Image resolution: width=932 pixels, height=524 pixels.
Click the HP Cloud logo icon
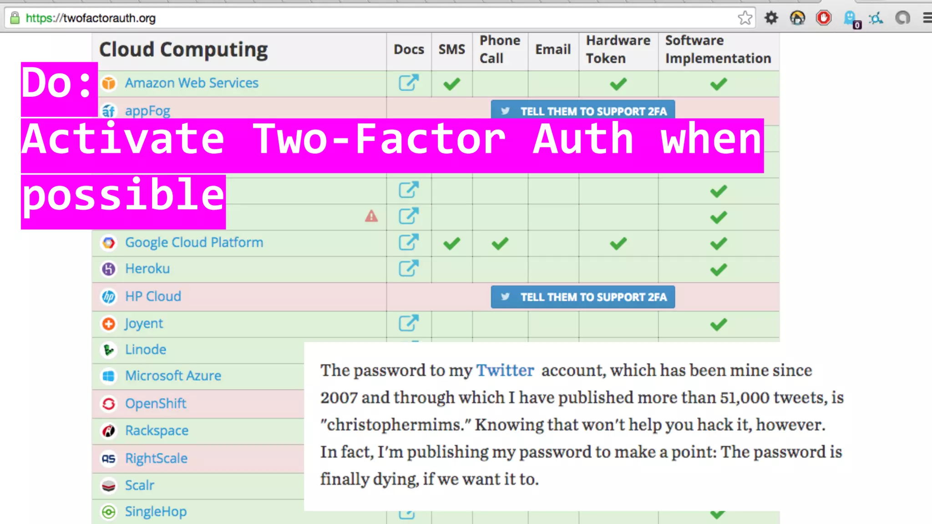click(109, 297)
